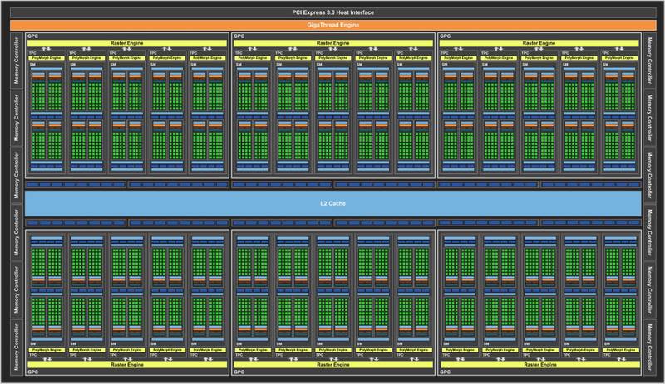Select the orange GigaThread Engine bar
665x384 pixels.
coord(333,25)
